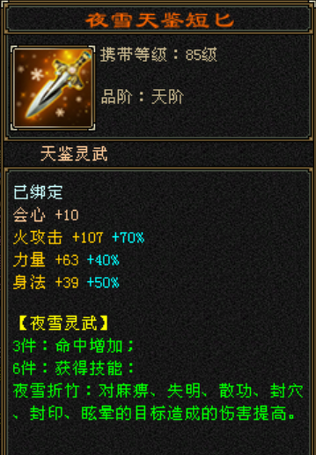Click the 火攻击 +107 attribute

pos(58,238)
